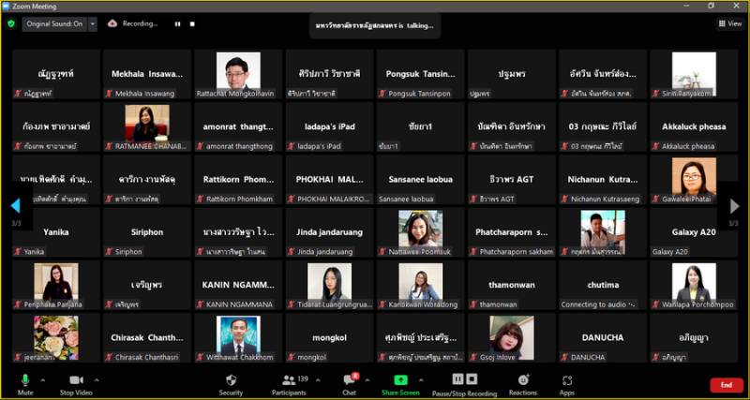Expand the Original Sound dropdown arrow

click(x=93, y=23)
